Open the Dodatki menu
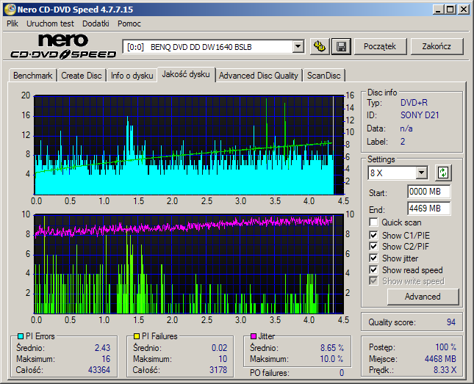This screenshot has width=474, height=384. (x=96, y=23)
